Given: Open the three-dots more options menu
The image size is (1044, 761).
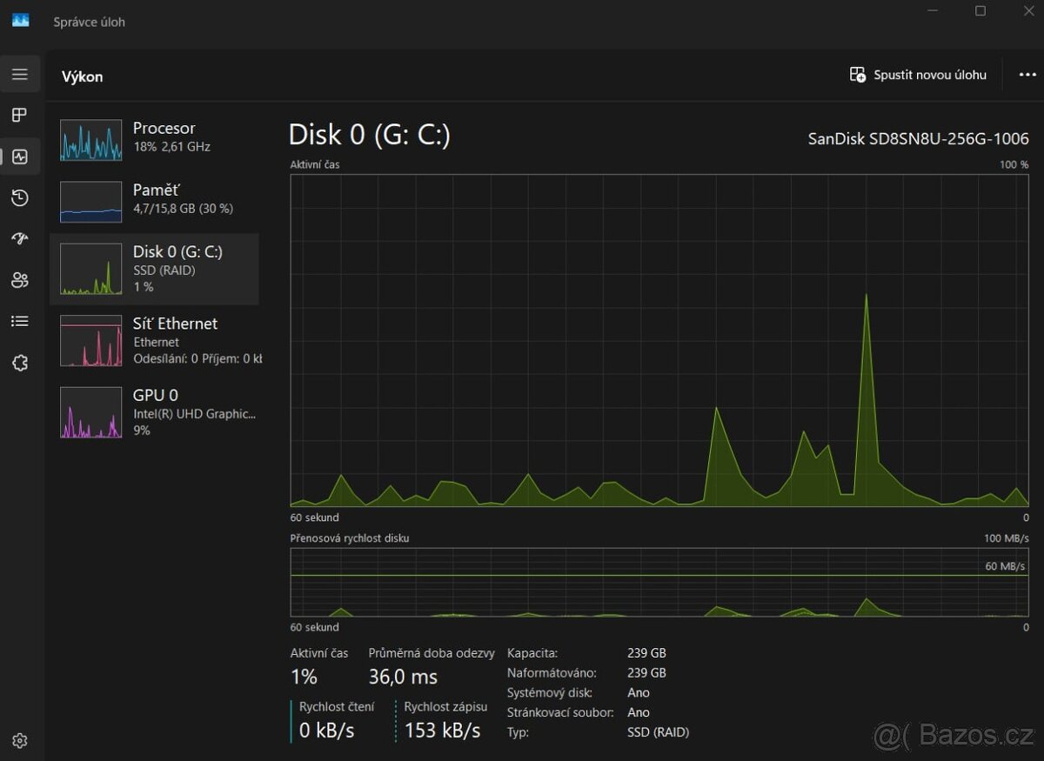Looking at the screenshot, I should [x=1027, y=75].
